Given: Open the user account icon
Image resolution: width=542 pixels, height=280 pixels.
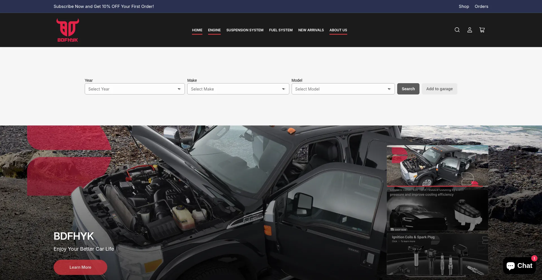Looking at the screenshot, I should (x=469, y=30).
